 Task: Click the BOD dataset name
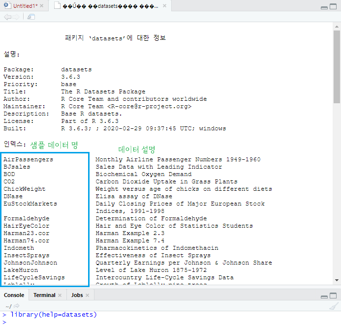coord(9,174)
